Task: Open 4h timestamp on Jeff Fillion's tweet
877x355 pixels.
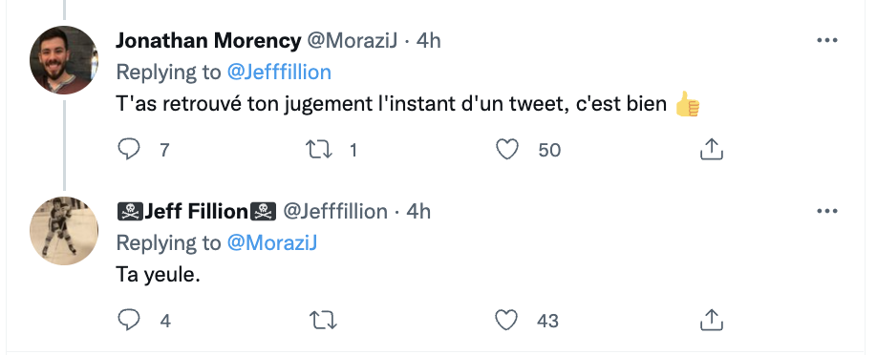Action: point(418,211)
